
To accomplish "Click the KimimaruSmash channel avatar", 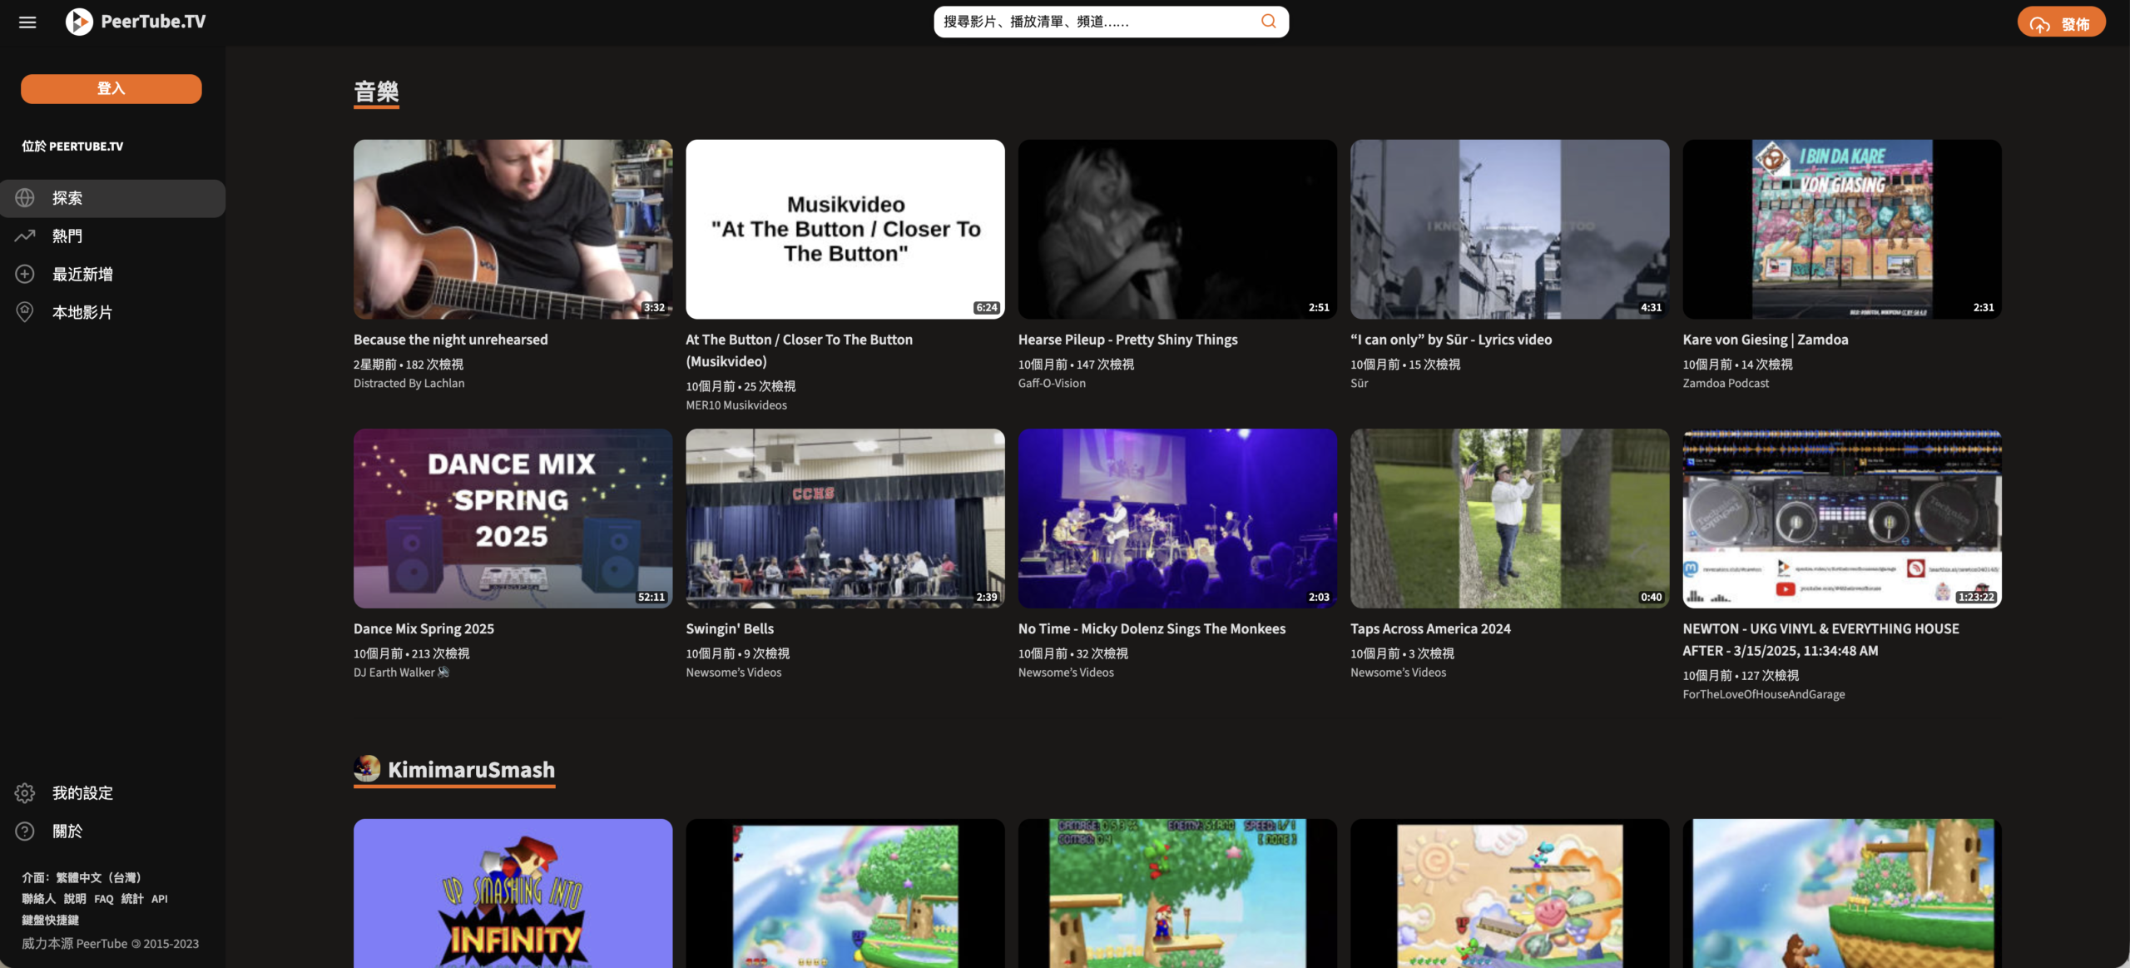I will coord(367,768).
